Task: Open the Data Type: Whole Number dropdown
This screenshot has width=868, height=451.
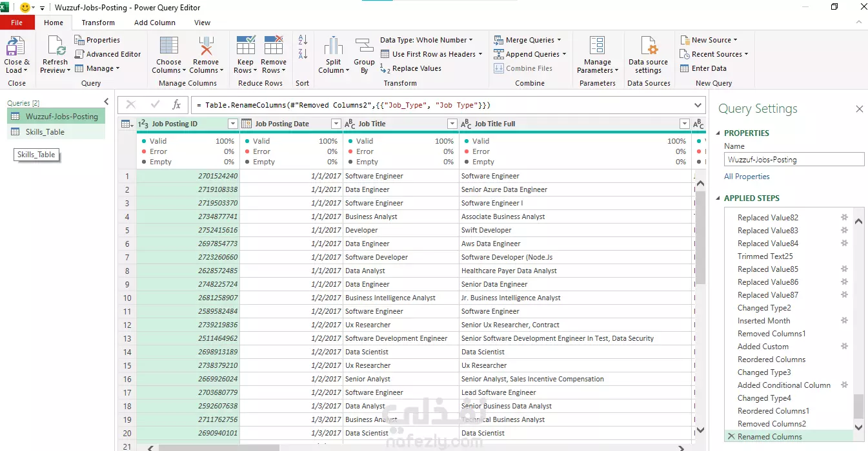Action: click(426, 40)
